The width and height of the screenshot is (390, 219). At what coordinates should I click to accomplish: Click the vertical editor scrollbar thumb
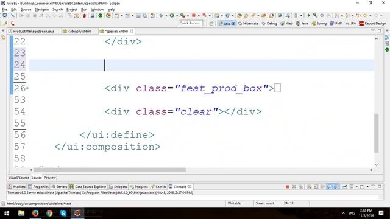377,133
